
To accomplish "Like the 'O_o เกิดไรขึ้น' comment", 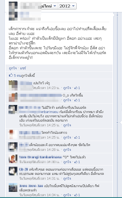I will (67, 100).
